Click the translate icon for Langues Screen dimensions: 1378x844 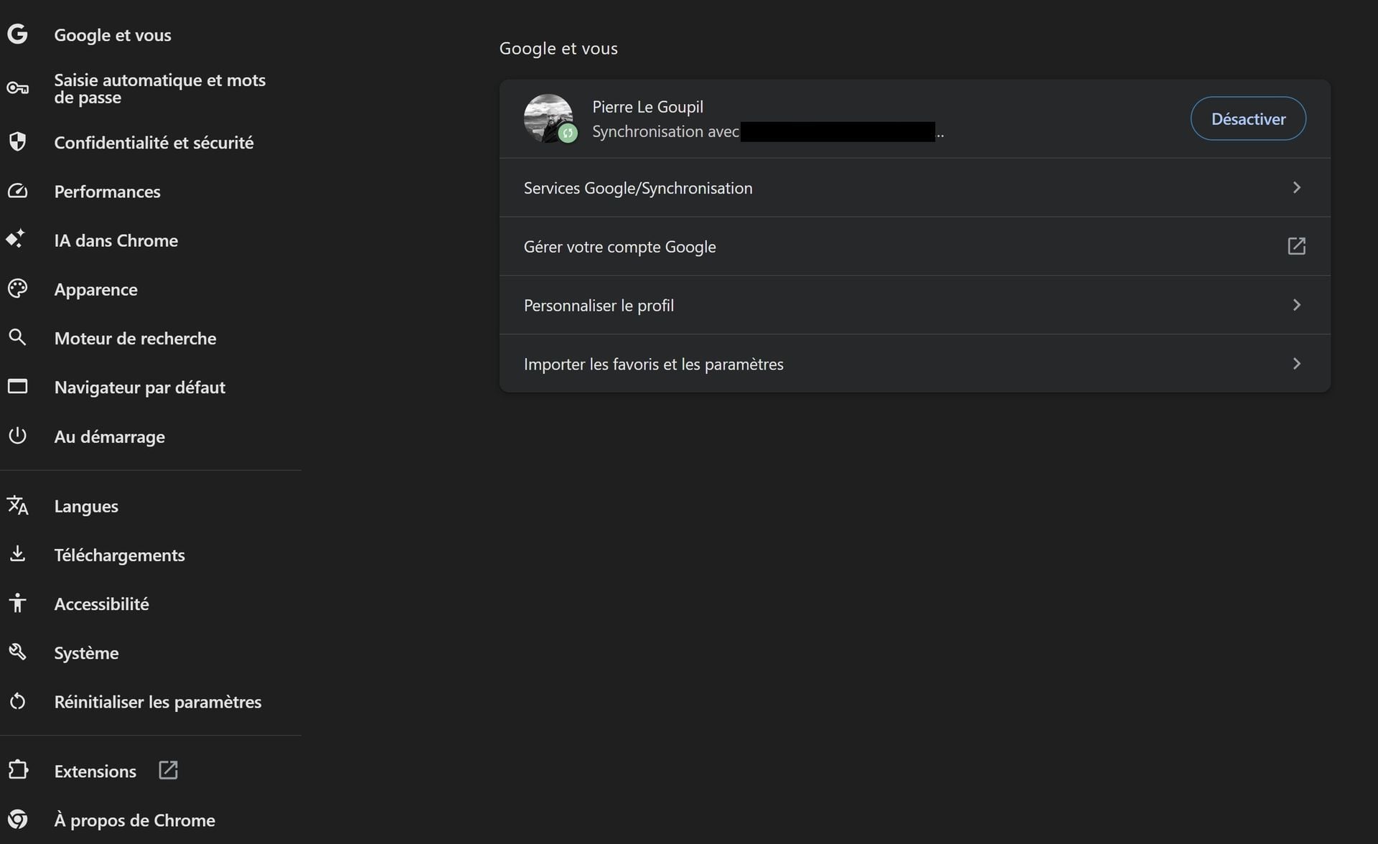pos(17,505)
